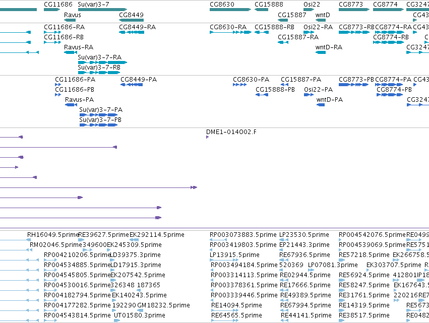
Task: Select the CG8773-RB transcript
Action: point(354,32)
